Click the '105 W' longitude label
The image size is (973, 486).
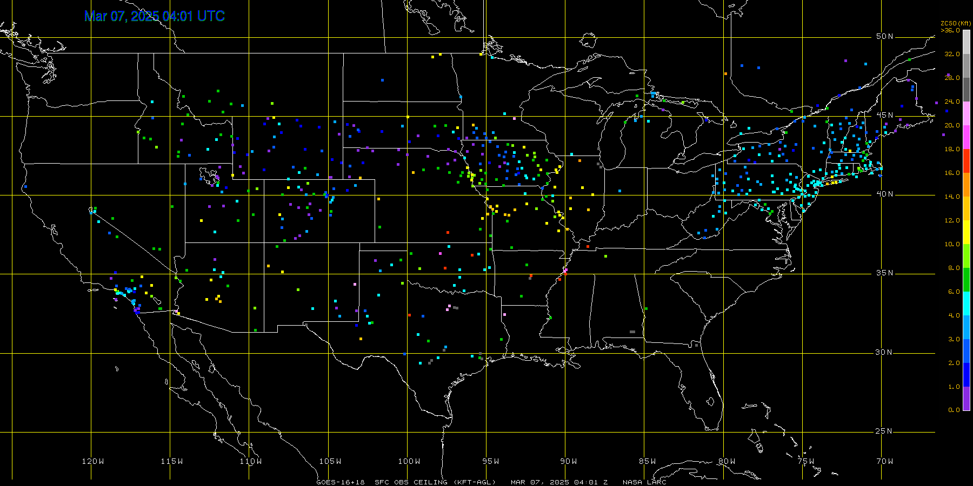pos(330,461)
